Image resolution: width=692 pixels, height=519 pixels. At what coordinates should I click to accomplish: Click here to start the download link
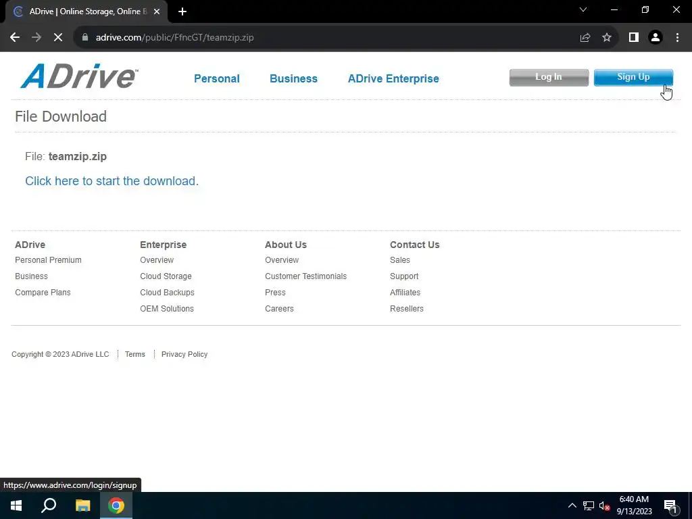click(112, 181)
